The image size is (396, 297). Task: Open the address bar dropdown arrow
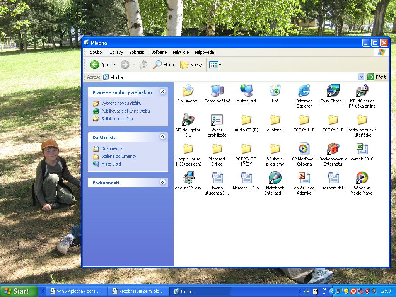pyautogui.click(x=362, y=77)
